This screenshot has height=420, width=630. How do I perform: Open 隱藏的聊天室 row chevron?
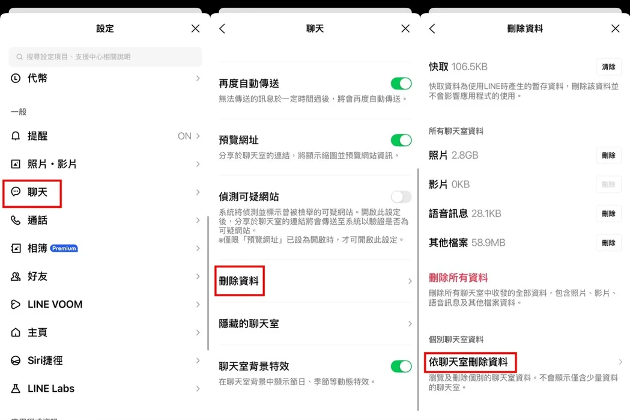[x=410, y=323]
